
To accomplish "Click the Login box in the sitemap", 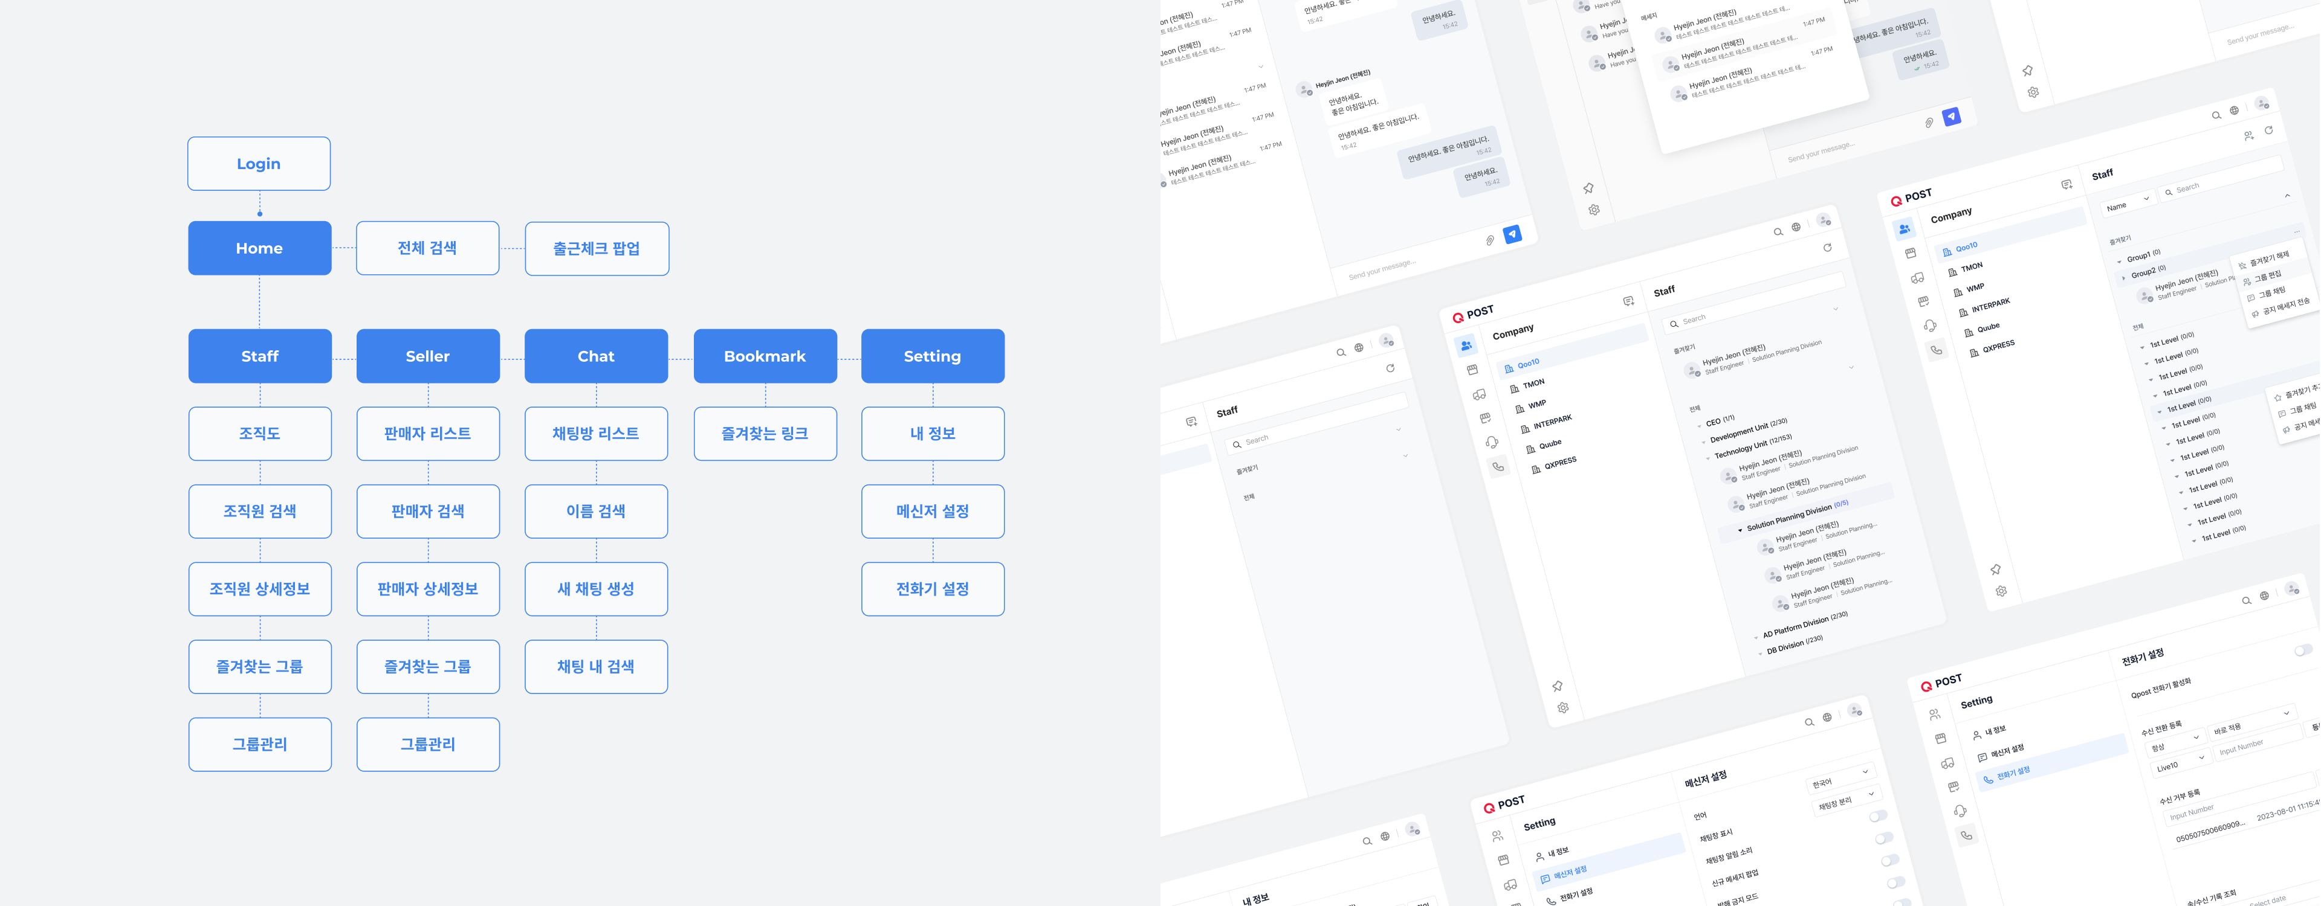I will [259, 163].
